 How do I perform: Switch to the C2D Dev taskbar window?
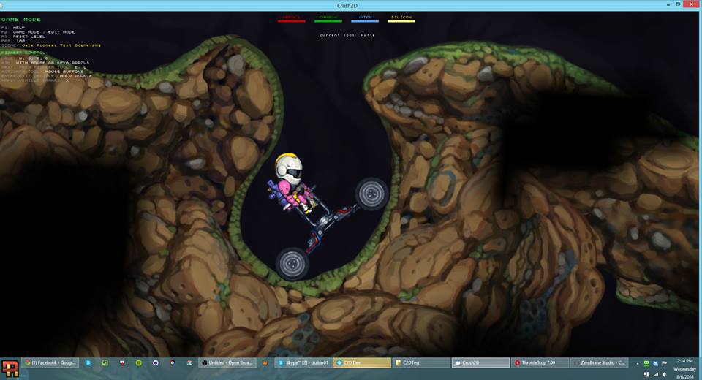[362, 362]
